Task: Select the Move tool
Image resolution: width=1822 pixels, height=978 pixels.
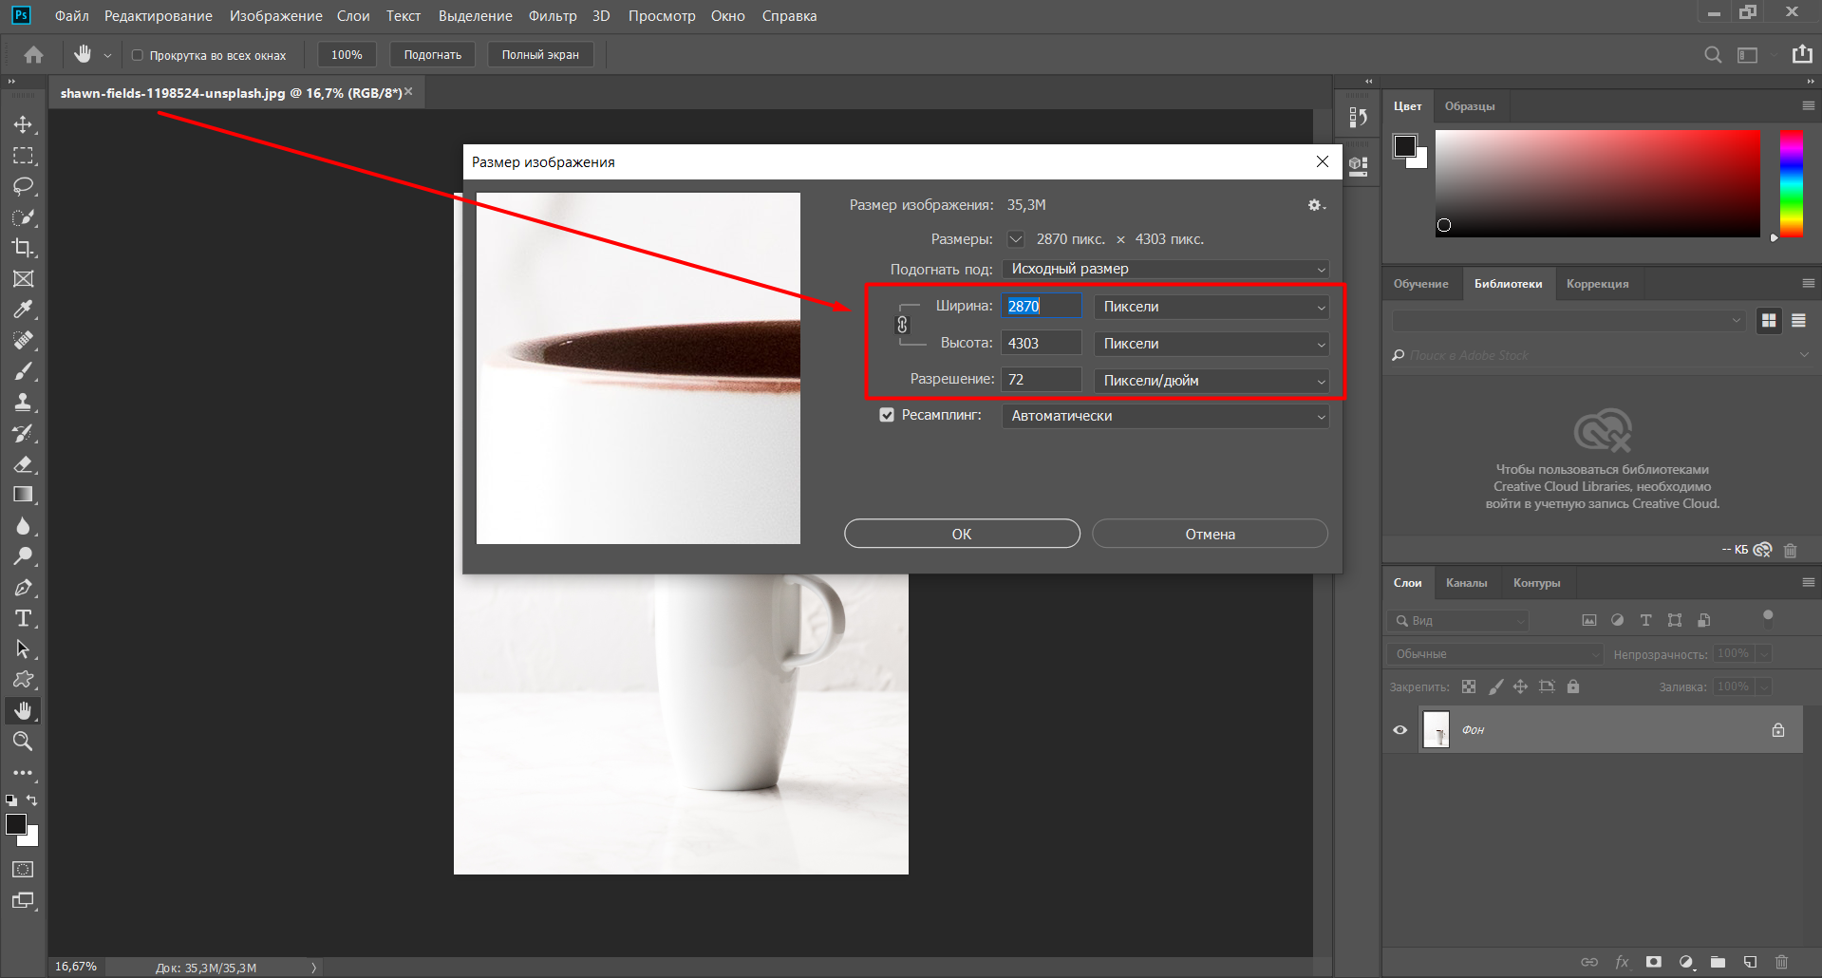Action: pyautogui.click(x=23, y=124)
